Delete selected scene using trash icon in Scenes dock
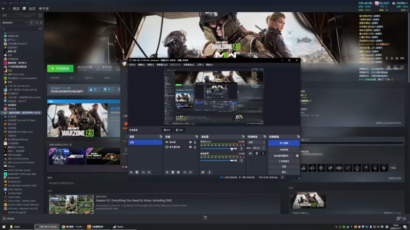Viewport: 410px width, 230px height. [x=137, y=172]
